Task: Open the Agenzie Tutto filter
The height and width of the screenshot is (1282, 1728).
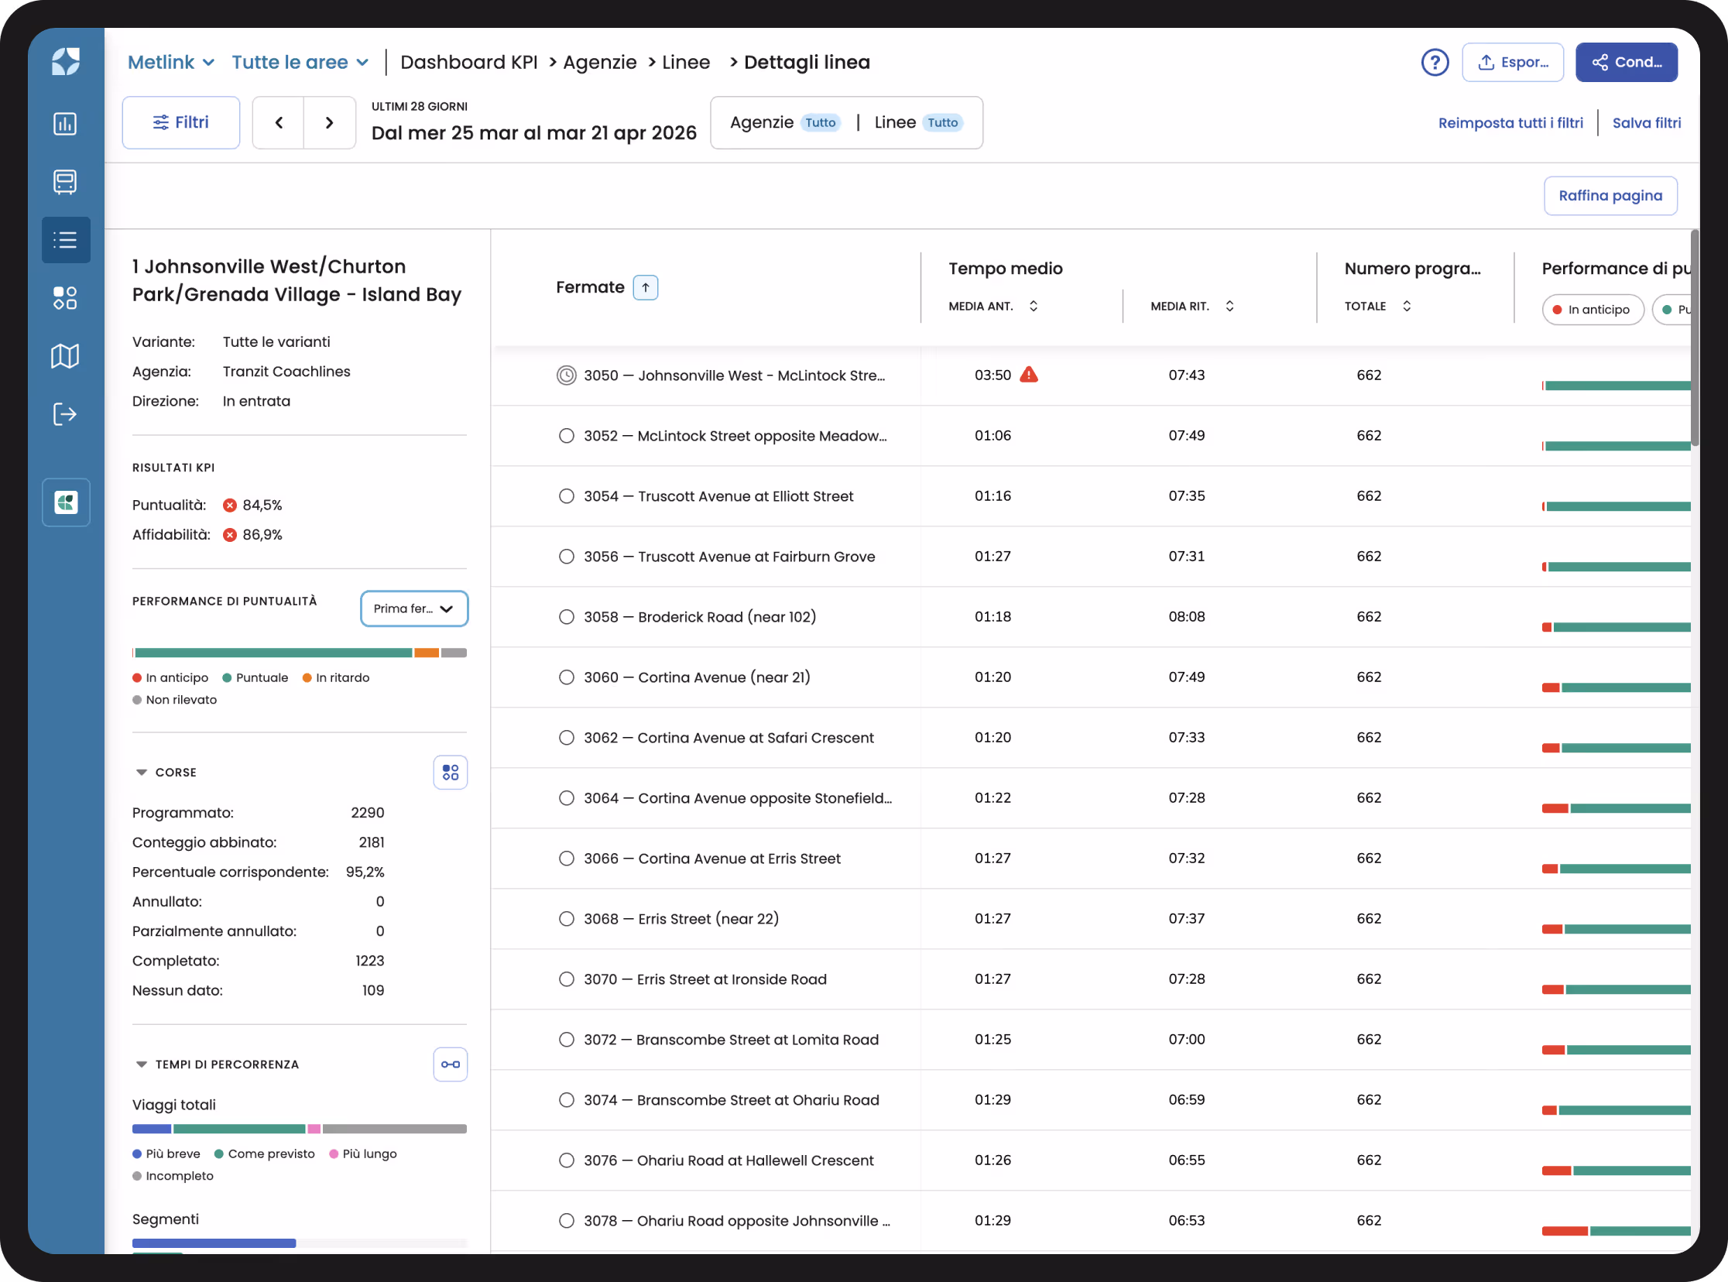Action: [784, 122]
